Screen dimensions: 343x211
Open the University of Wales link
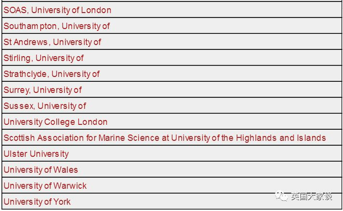pos(41,170)
